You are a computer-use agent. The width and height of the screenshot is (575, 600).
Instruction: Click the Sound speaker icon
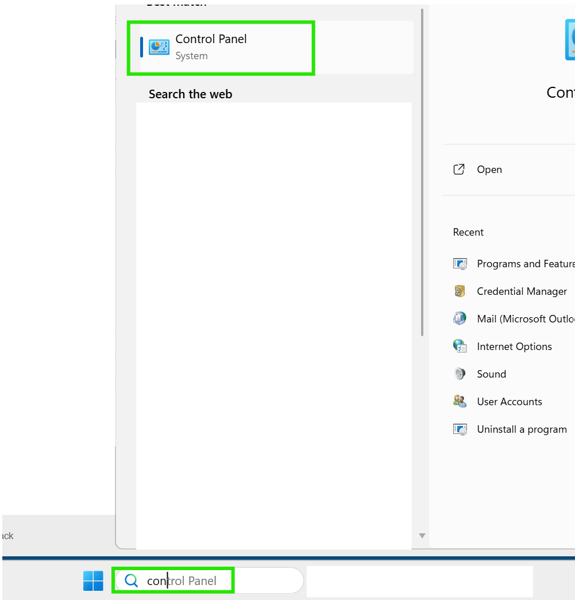tap(460, 374)
